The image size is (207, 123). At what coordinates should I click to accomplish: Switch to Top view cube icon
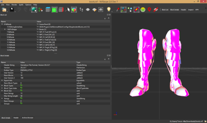tap(48, 10)
